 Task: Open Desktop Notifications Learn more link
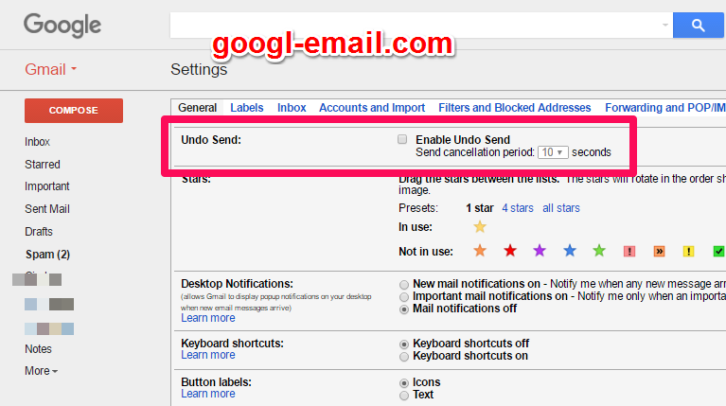(208, 318)
